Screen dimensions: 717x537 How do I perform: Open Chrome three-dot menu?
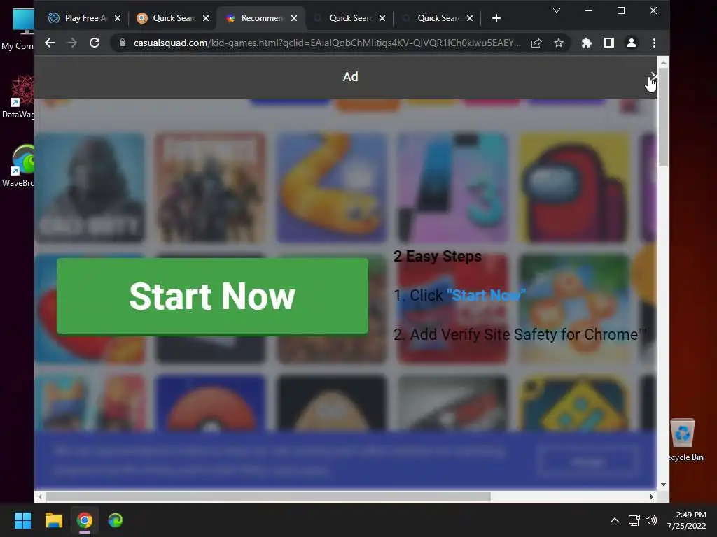tap(655, 43)
